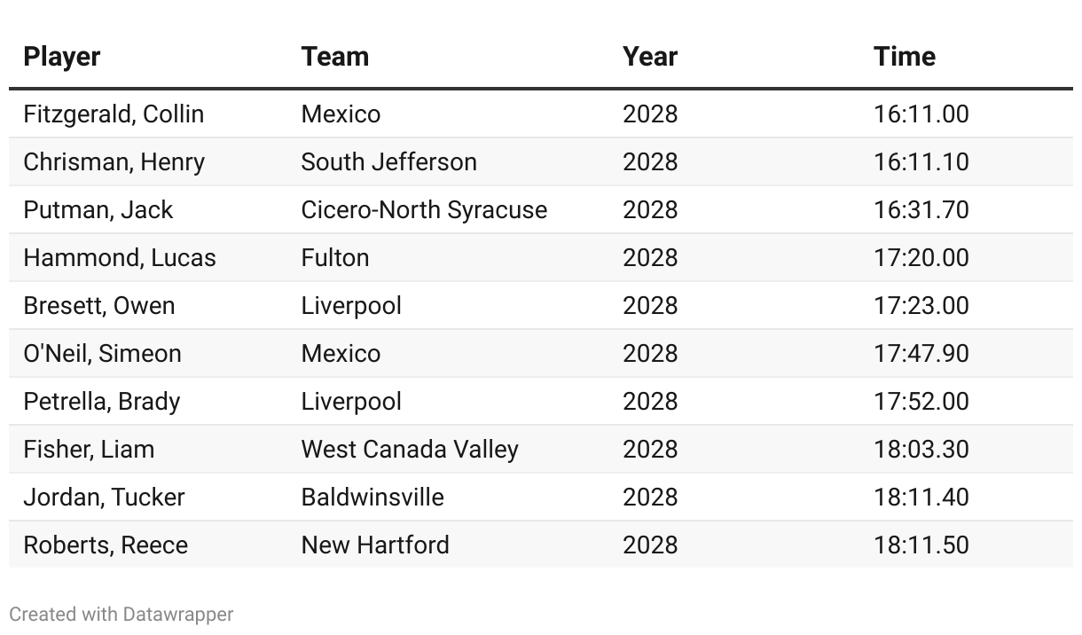The image size is (1082, 635).
Task: Click the Time column header
Action: 904,57
